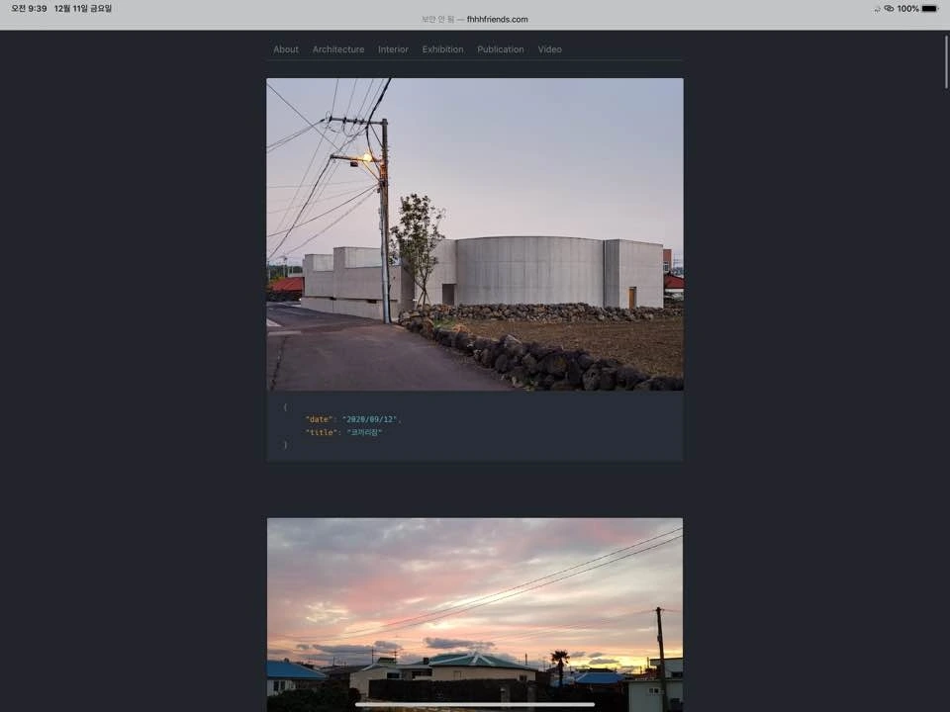Click the "title" key in the caption
The height and width of the screenshot is (712, 950).
[321, 432]
